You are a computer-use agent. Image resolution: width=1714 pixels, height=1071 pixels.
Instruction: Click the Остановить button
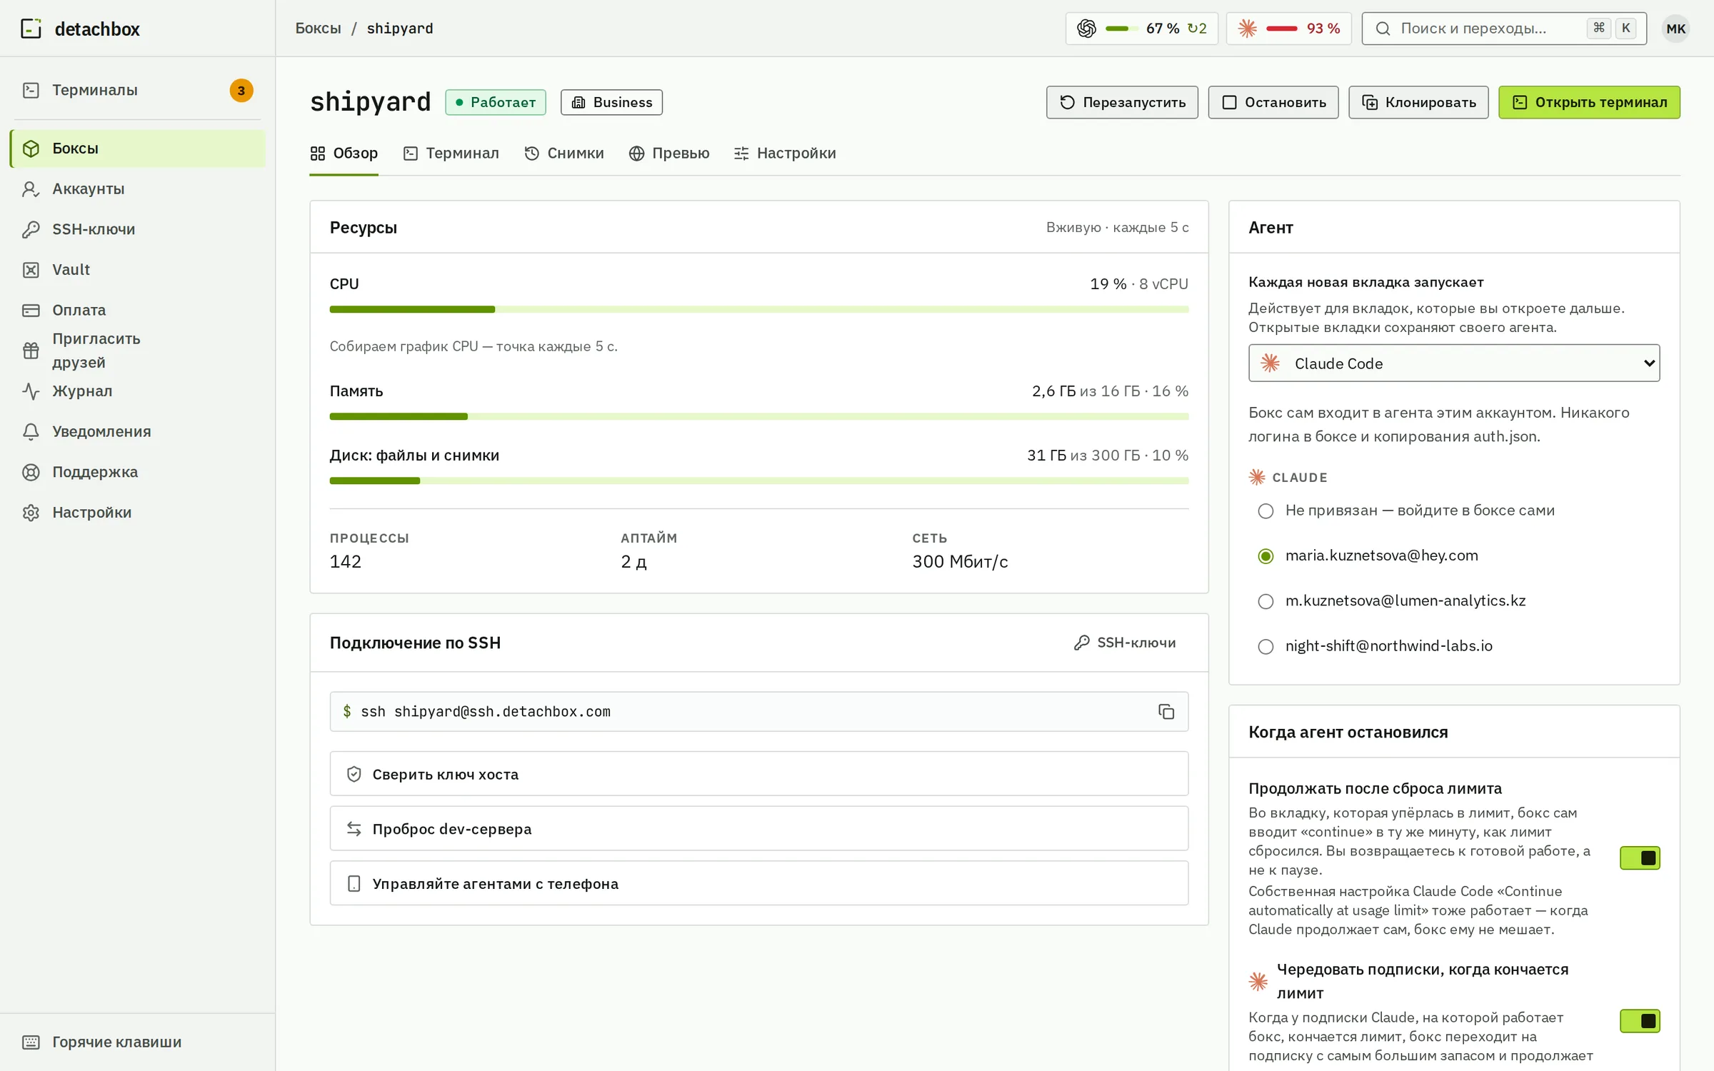pos(1273,102)
